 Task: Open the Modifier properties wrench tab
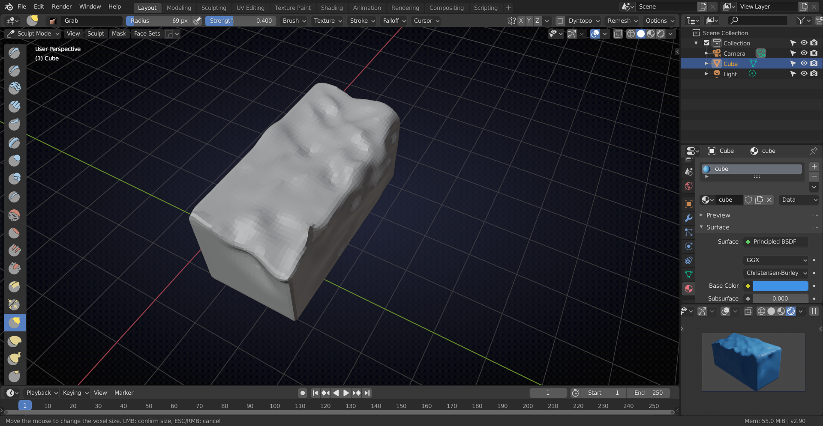tap(689, 218)
